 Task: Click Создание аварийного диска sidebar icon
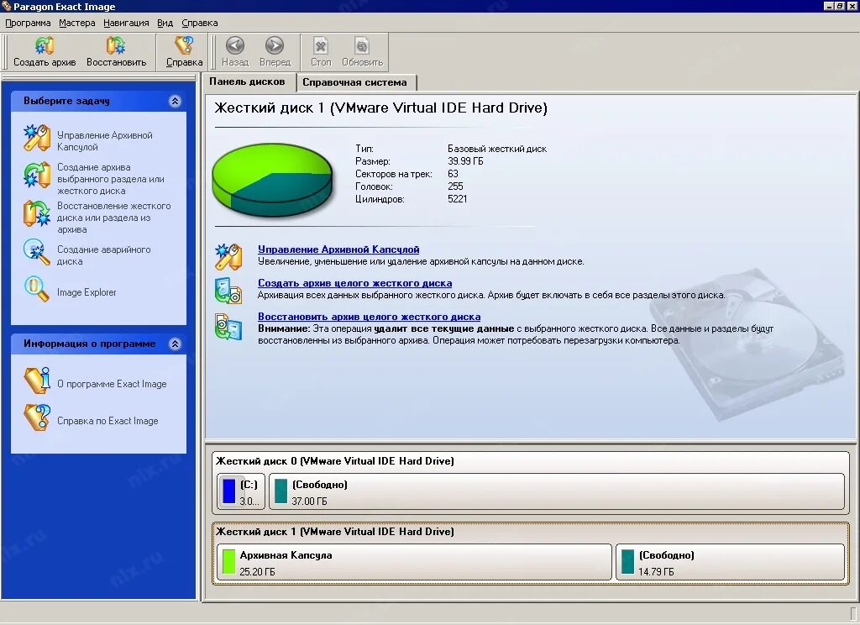[x=37, y=252]
